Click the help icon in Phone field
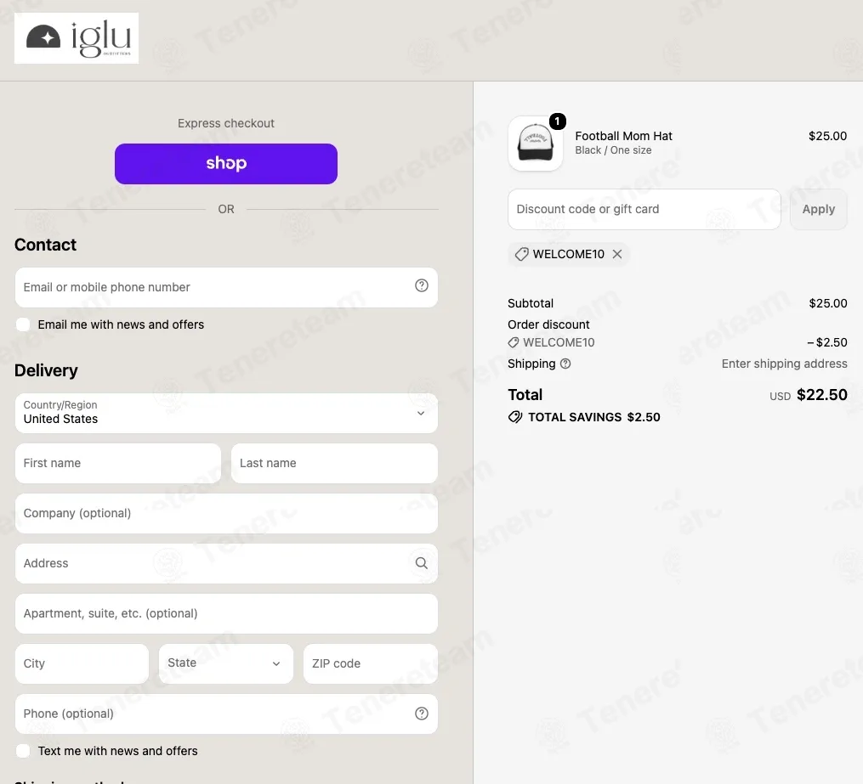 (422, 713)
